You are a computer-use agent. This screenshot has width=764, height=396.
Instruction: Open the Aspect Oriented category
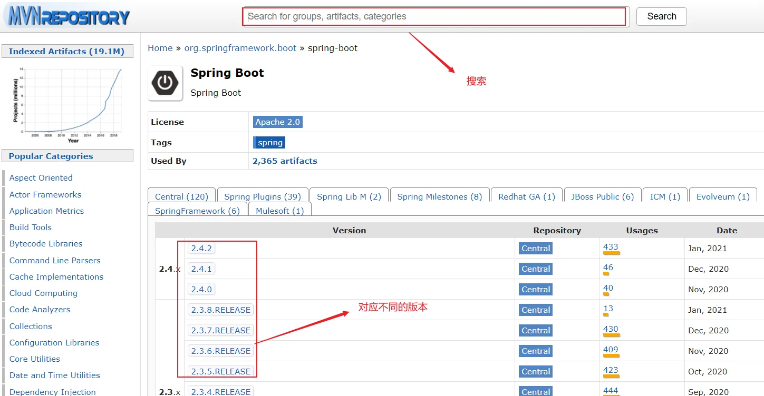click(x=41, y=178)
